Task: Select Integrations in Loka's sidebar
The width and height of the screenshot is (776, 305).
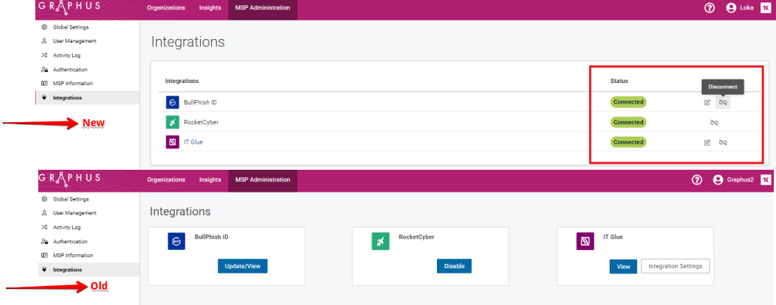Action: coord(88,98)
